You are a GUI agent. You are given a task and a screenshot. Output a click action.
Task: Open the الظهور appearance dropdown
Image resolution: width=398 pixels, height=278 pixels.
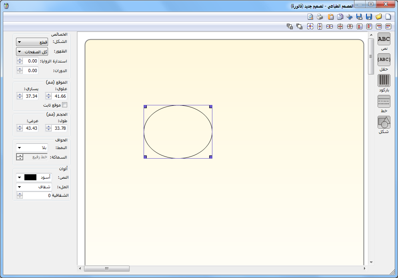pos(32,52)
